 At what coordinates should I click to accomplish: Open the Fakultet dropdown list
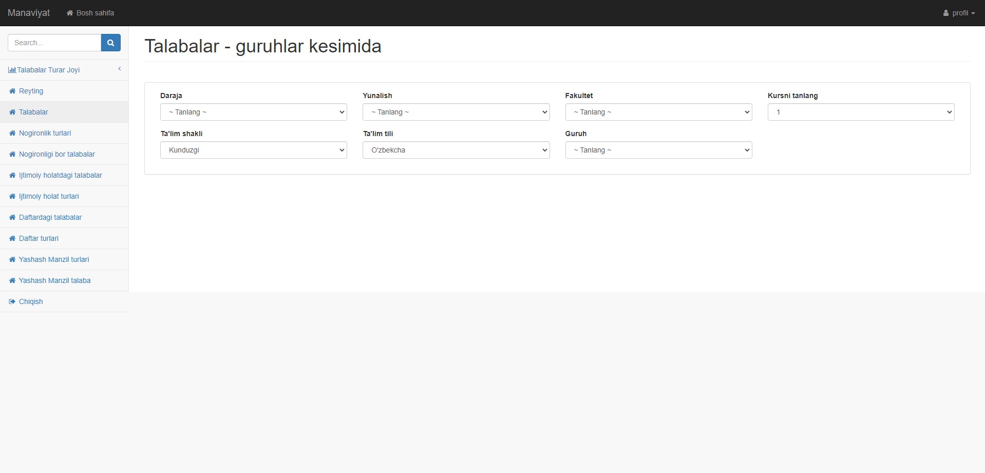pyautogui.click(x=658, y=112)
